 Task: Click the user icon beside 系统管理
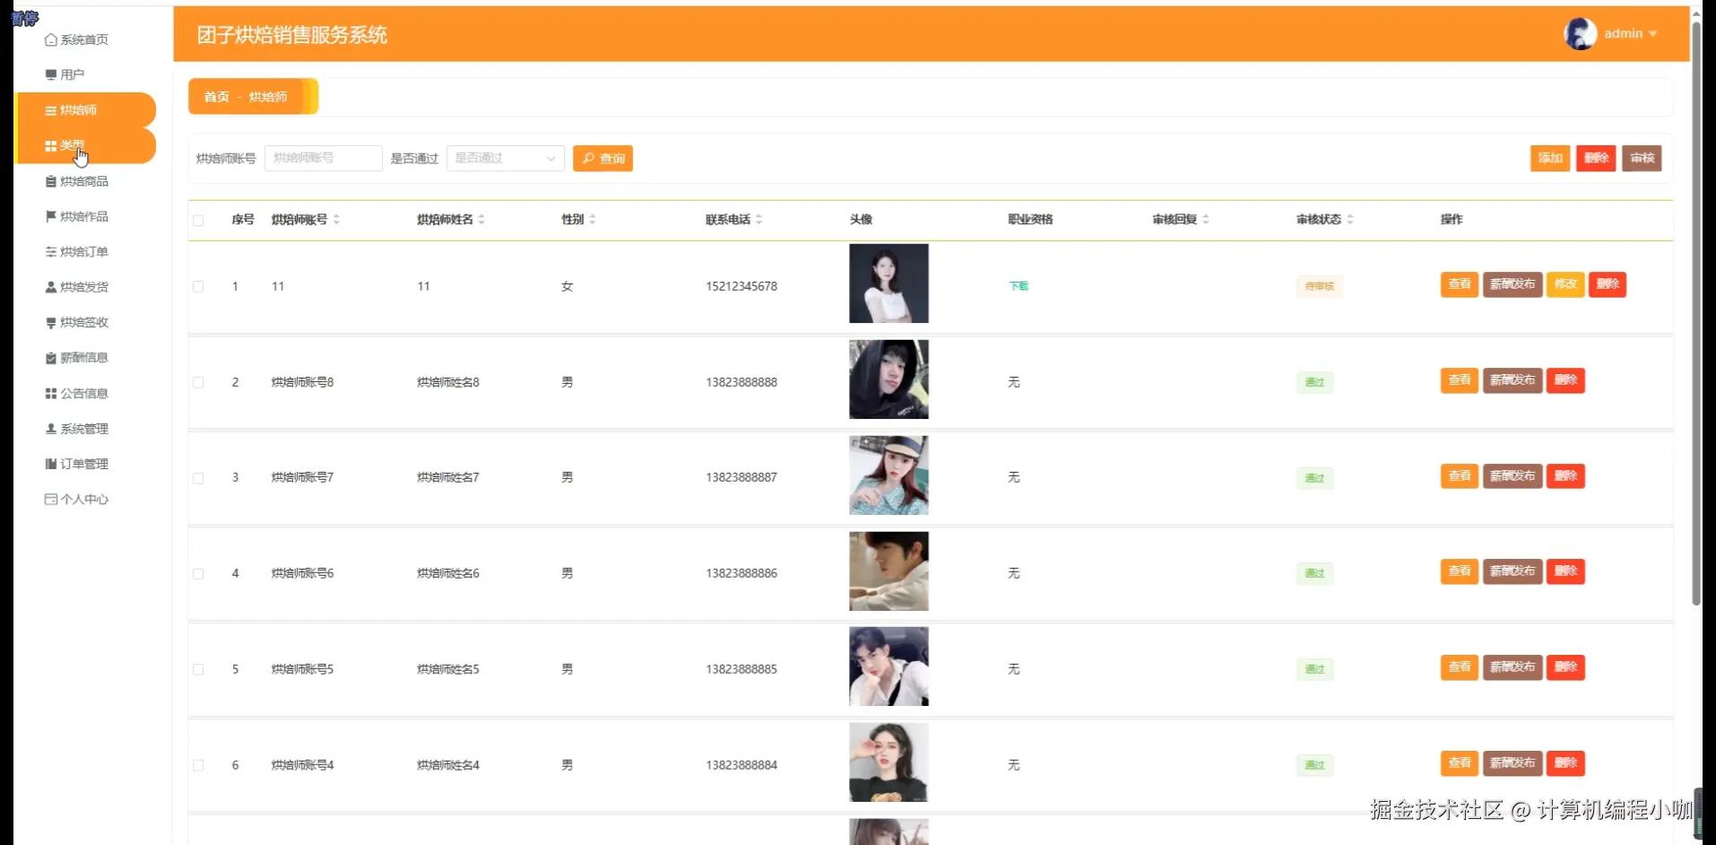tap(51, 429)
